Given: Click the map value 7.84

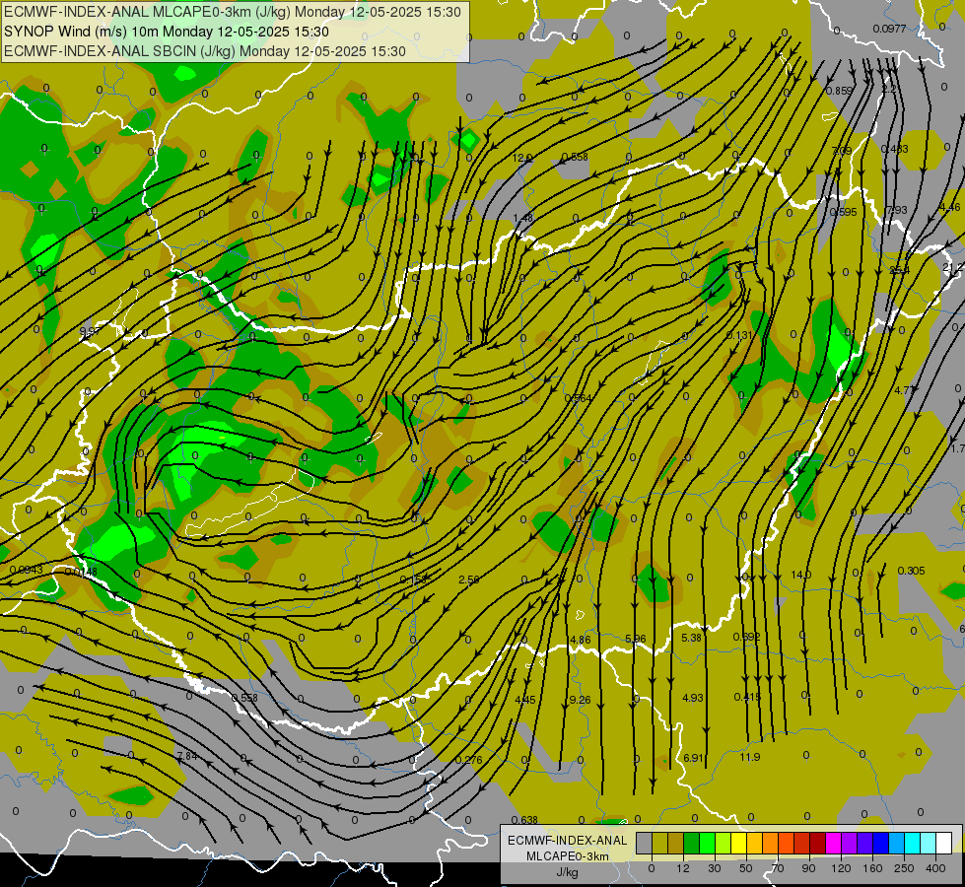Looking at the screenshot, I should tap(186, 756).
